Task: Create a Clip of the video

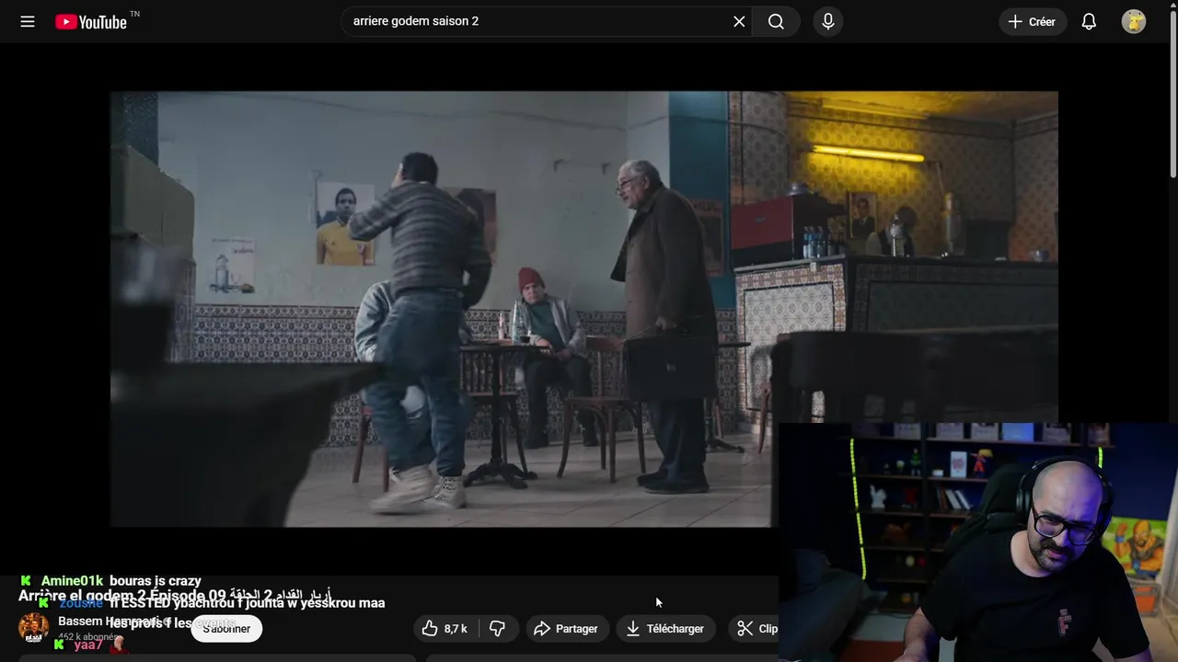Action: (756, 629)
